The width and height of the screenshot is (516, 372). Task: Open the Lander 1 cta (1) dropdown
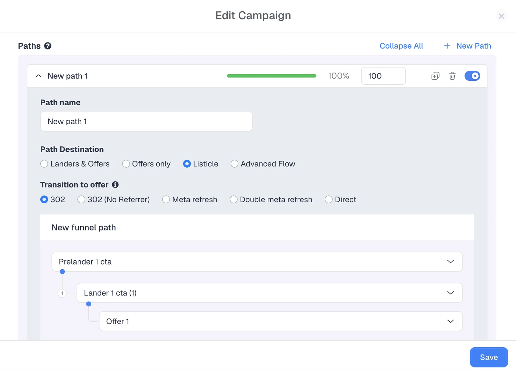coord(270,293)
